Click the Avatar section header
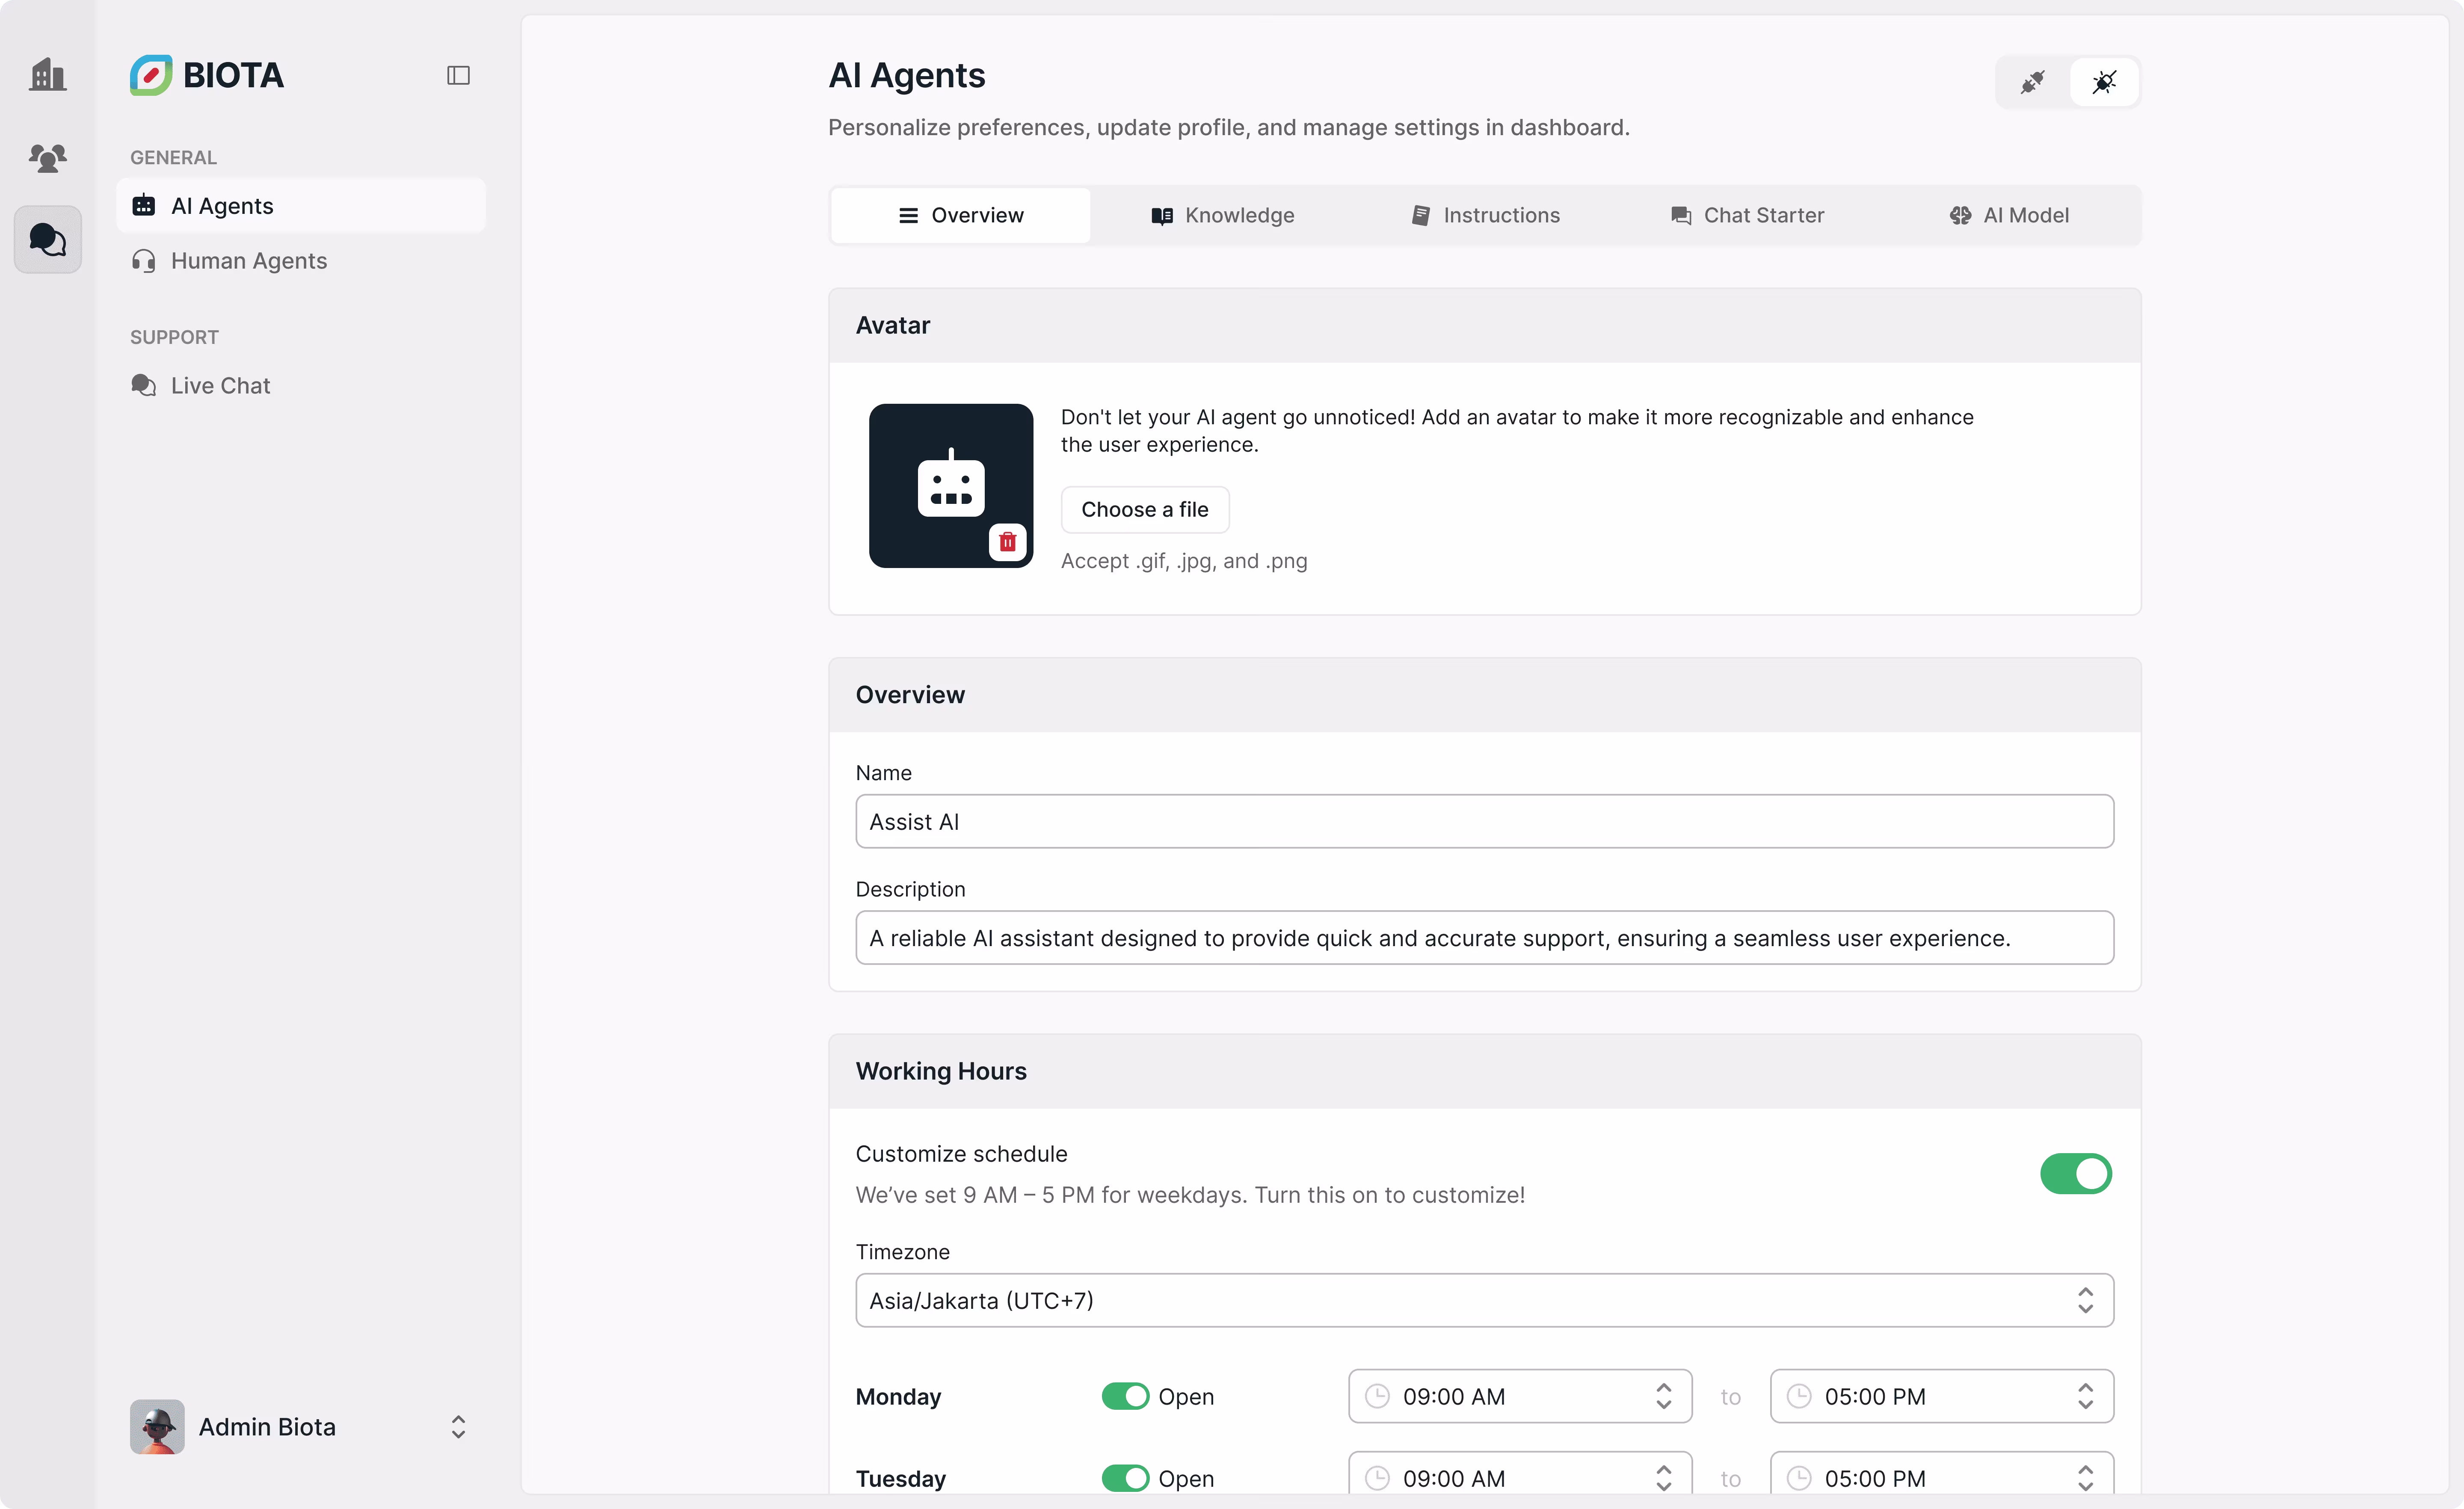The image size is (2464, 1509). 1484,325
